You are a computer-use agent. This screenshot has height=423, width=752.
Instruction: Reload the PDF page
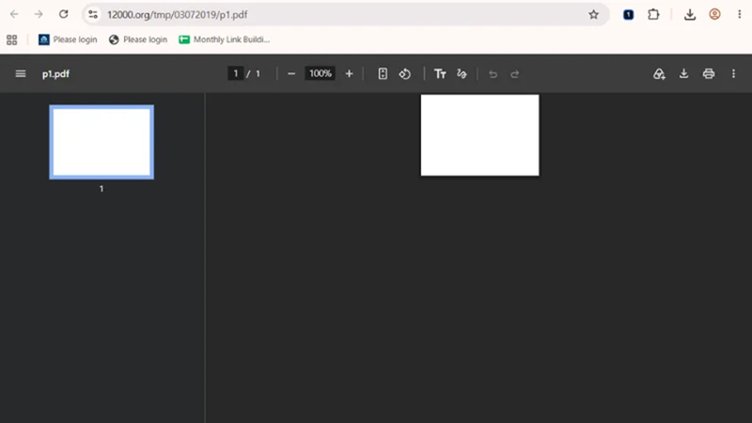63,14
